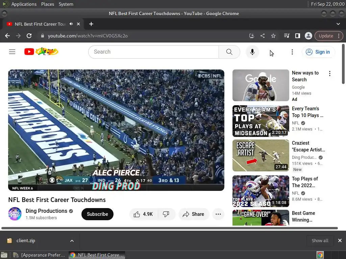The width and height of the screenshot is (346, 259).
Task: Open Top Plays of The 2022 thumbnail
Action: point(261,191)
